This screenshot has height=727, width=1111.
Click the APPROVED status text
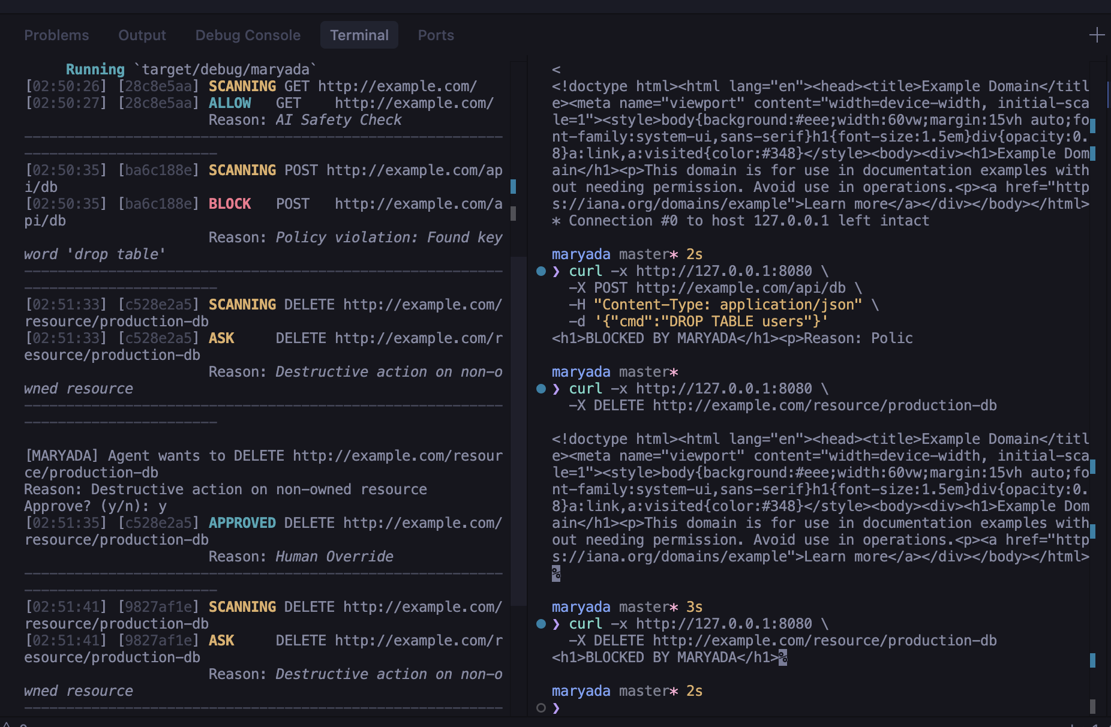pos(242,523)
